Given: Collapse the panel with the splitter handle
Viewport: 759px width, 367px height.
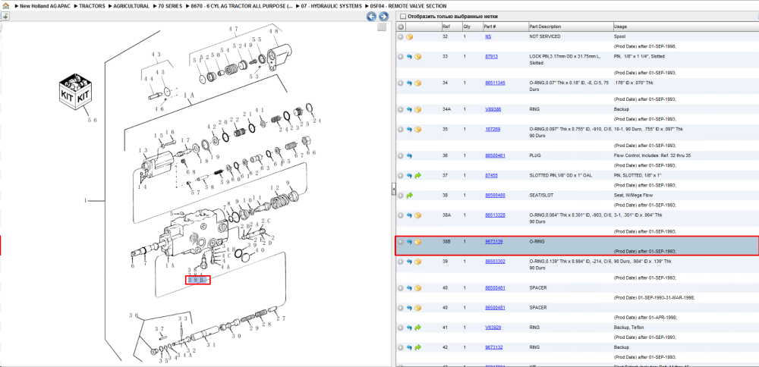Looking at the screenshot, I should [393, 189].
